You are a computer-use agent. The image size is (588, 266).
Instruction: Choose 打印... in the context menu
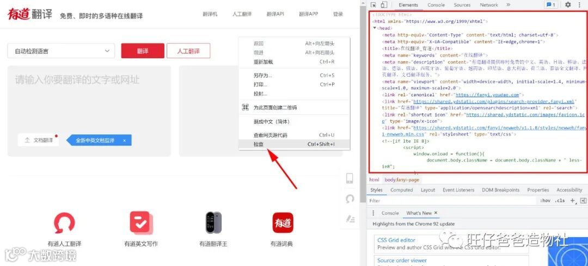click(x=295, y=85)
